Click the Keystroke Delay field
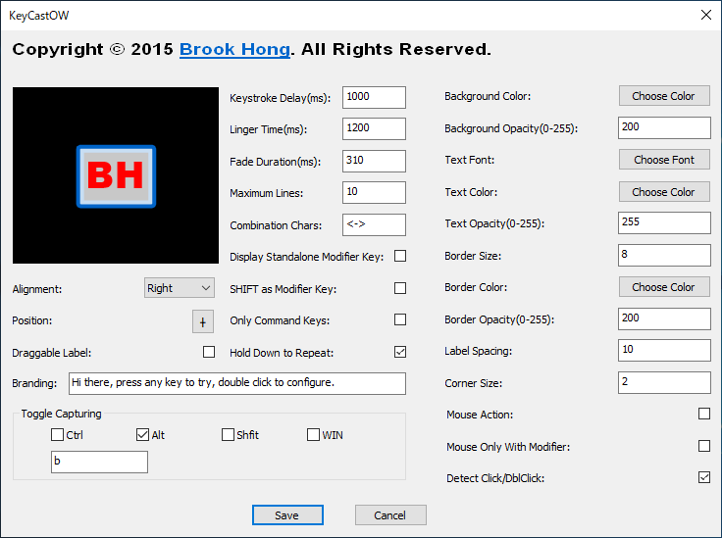 374,97
